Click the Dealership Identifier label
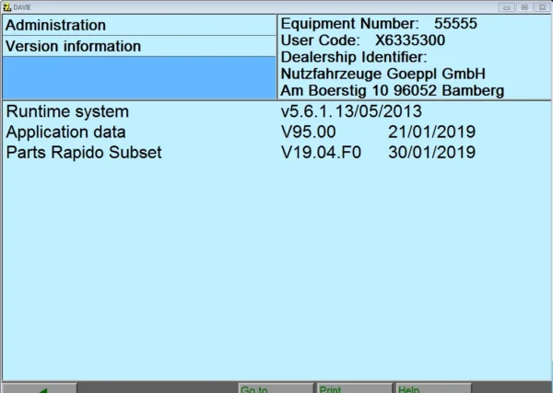Screen dimensions: 553x393 coord(354,57)
